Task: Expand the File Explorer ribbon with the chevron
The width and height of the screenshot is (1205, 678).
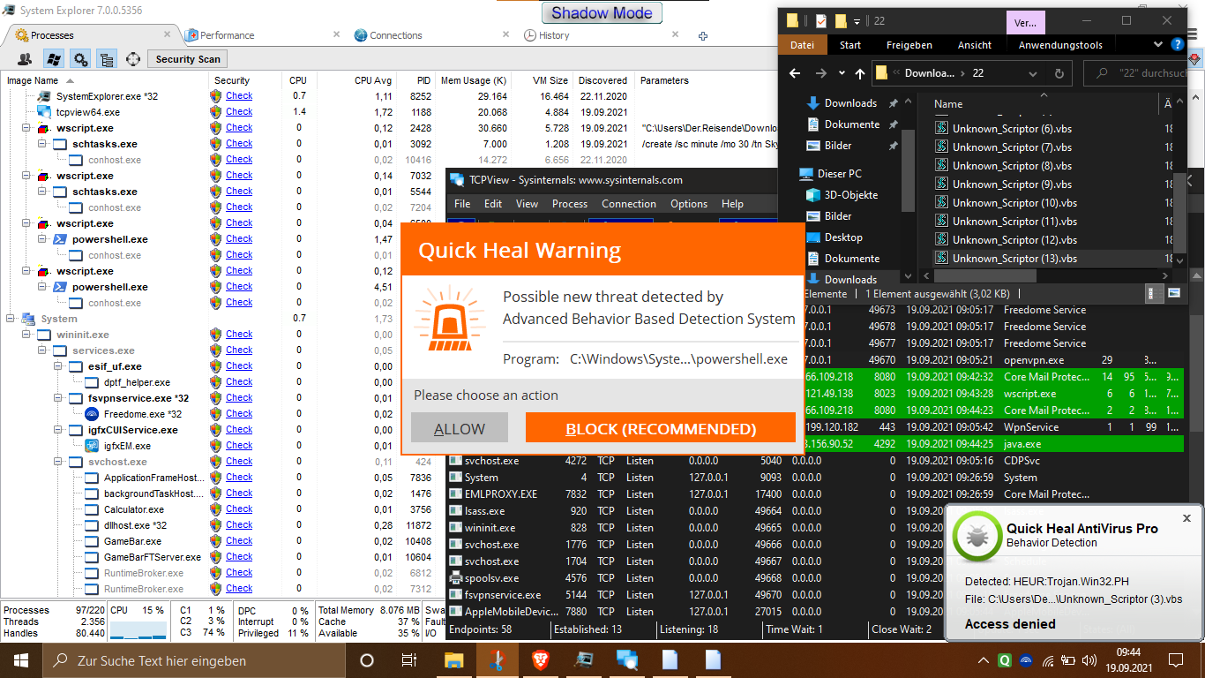Action: point(1158,44)
